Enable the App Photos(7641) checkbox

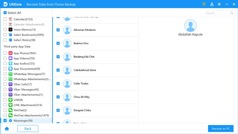point(5,53)
